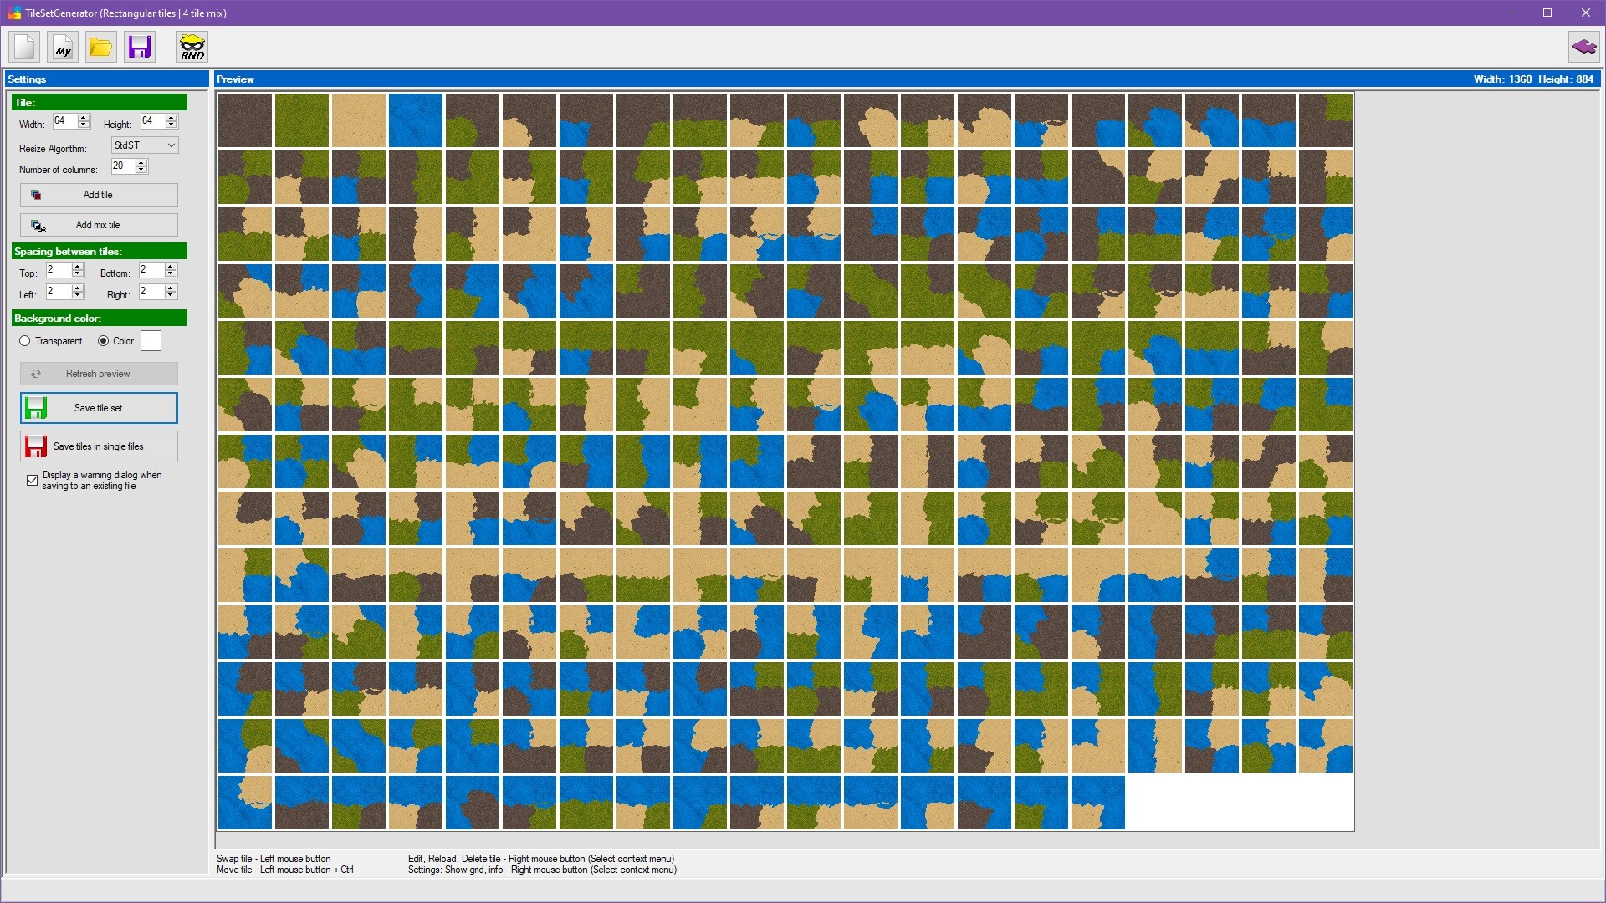Click the green floppy Save tile set button

pyautogui.click(x=99, y=408)
